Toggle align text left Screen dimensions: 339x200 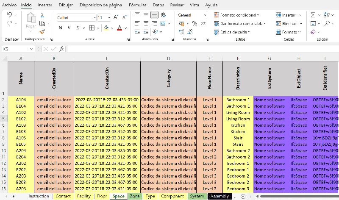pos(137,23)
